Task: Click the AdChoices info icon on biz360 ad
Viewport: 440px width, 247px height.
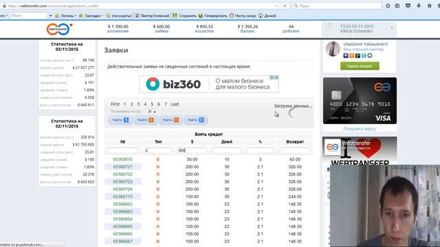Action: pos(272,78)
